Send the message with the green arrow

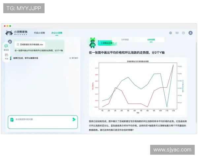[x=74, y=119]
